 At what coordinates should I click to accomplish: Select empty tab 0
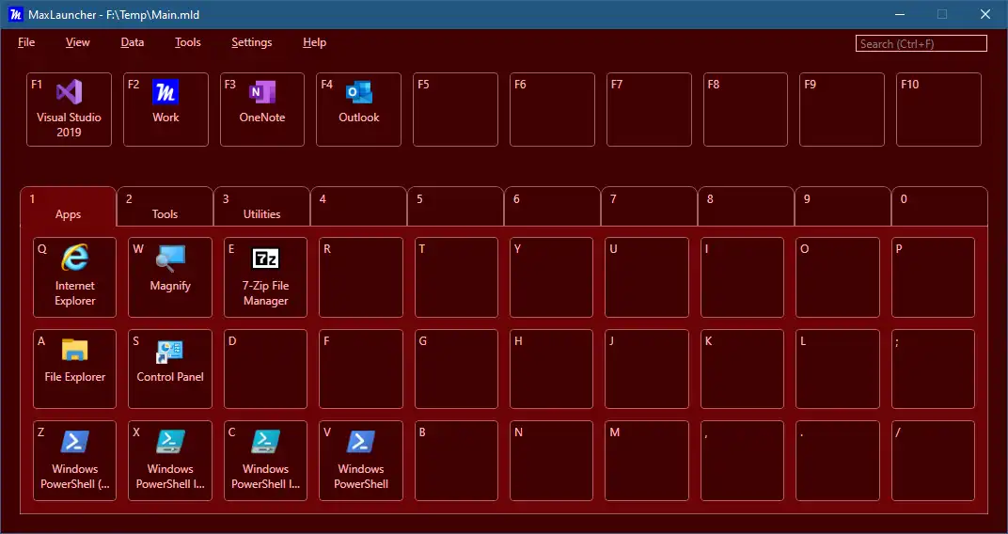coord(940,206)
